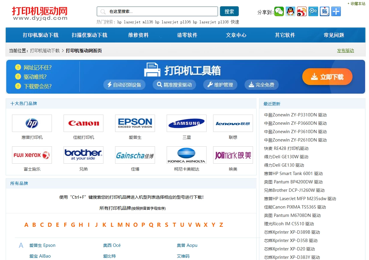369x260 pixels.
Task: Share page via WeChat icon
Action: pyautogui.click(x=279, y=12)
